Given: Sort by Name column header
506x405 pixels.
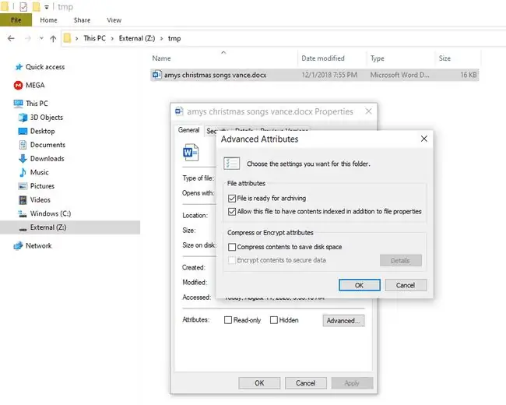Looking at the screenshot, I should pos(223,58).
